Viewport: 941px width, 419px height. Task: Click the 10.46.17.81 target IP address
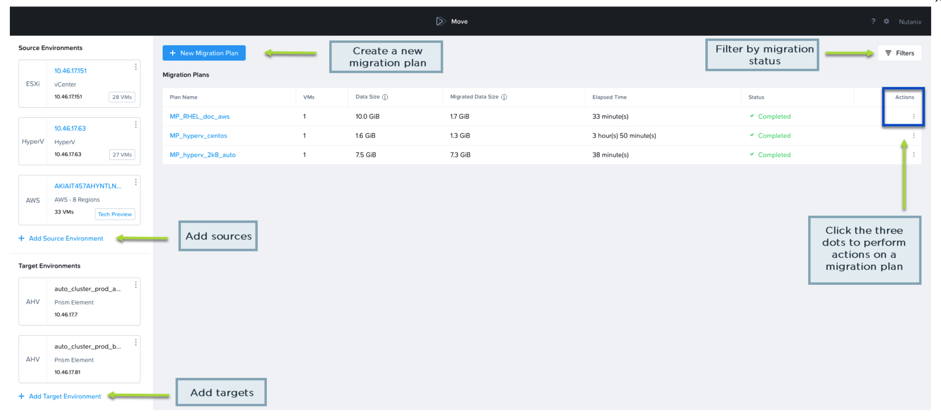point(67,372)
